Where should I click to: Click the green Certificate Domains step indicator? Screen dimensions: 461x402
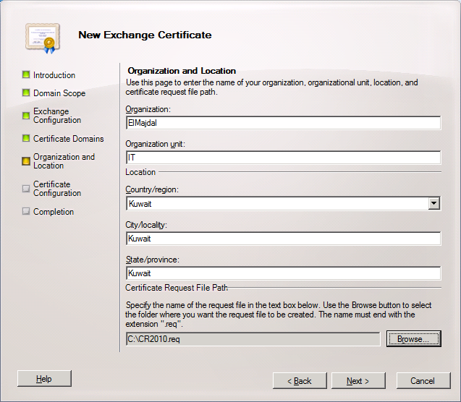click(26, 138)
